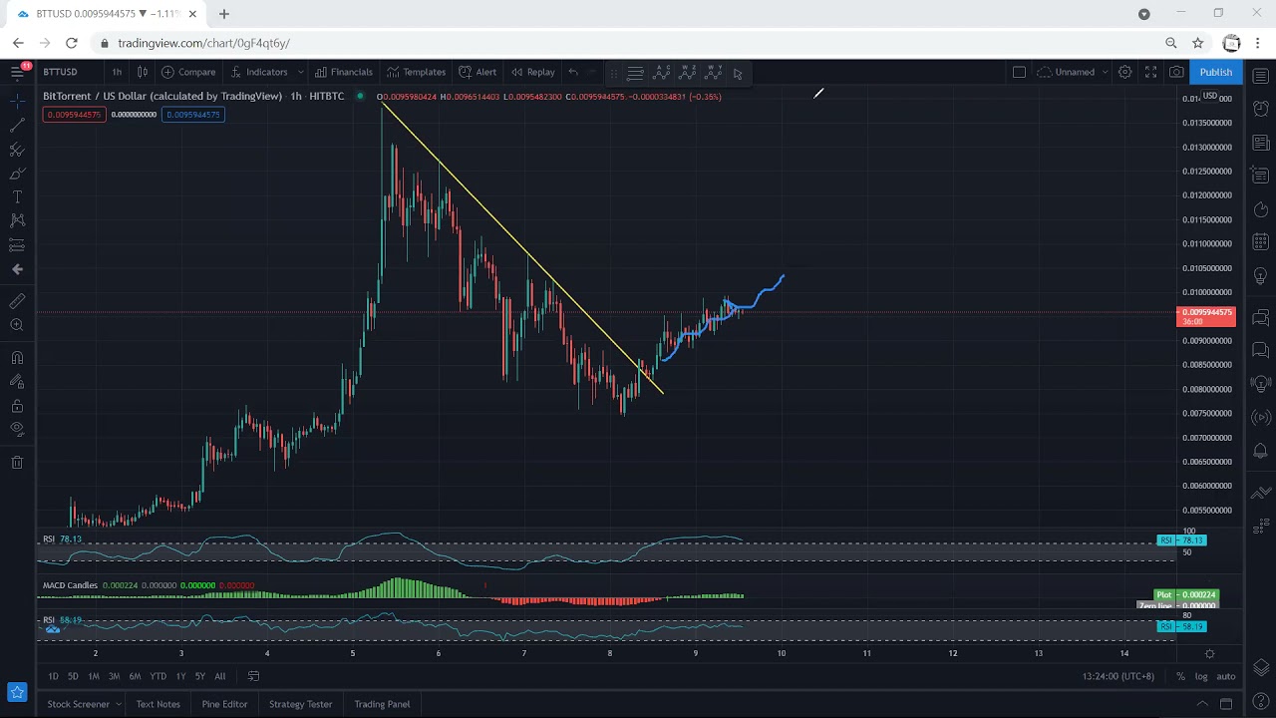Create an Alert
1276x718 pixels.
(x=478, y=72)
